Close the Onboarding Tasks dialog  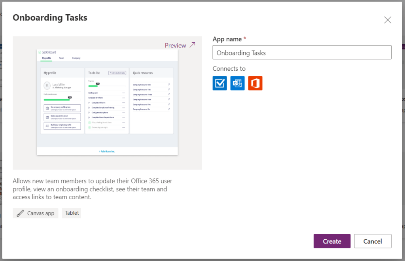pos(388,20)
